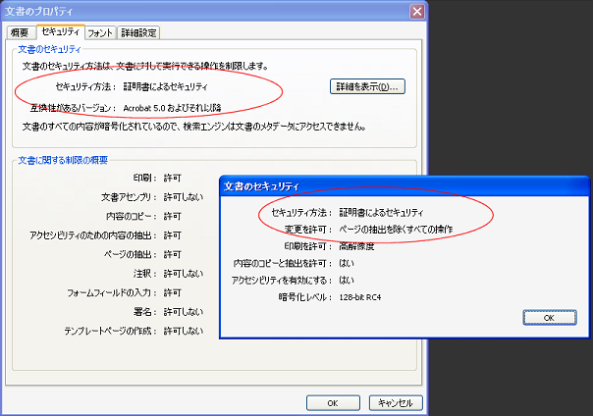Click the 印刷を許可 高解像度 entry

pyautogui.click(x=360, y=245)
